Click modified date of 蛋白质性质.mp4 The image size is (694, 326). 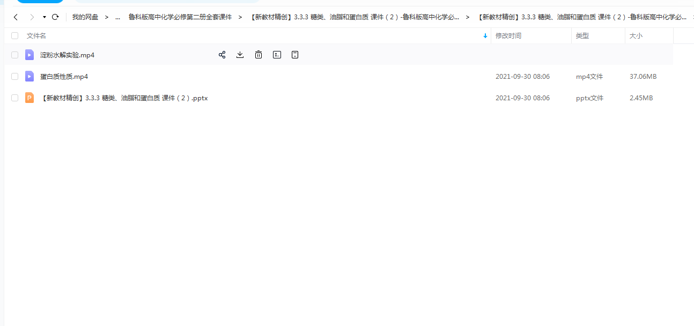coord(523,77)
